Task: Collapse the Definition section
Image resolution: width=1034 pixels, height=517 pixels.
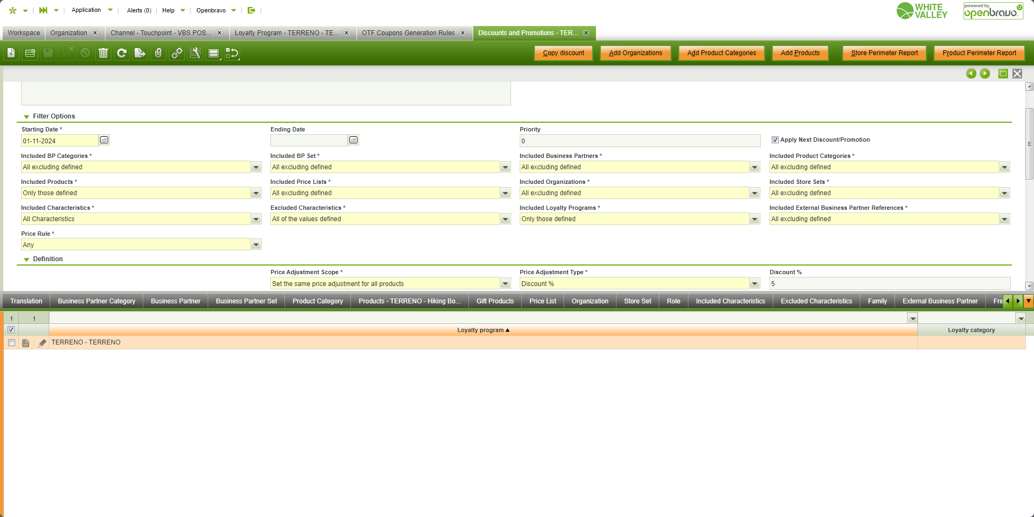Action: click(x=26, y=260)
